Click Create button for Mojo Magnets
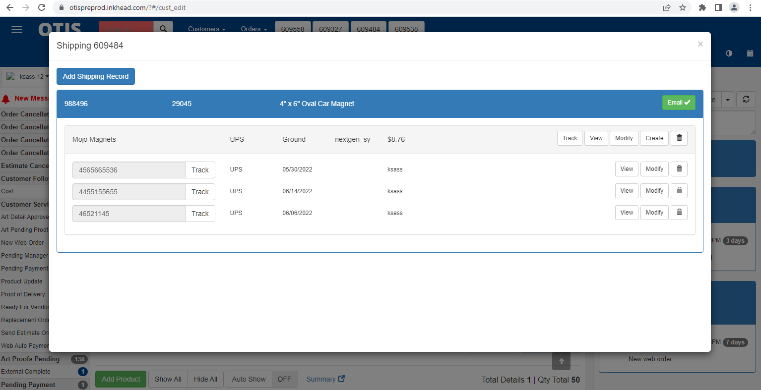The width and height of the screenshot is (761, 390). pyautogui.click(x=654, y=138)
